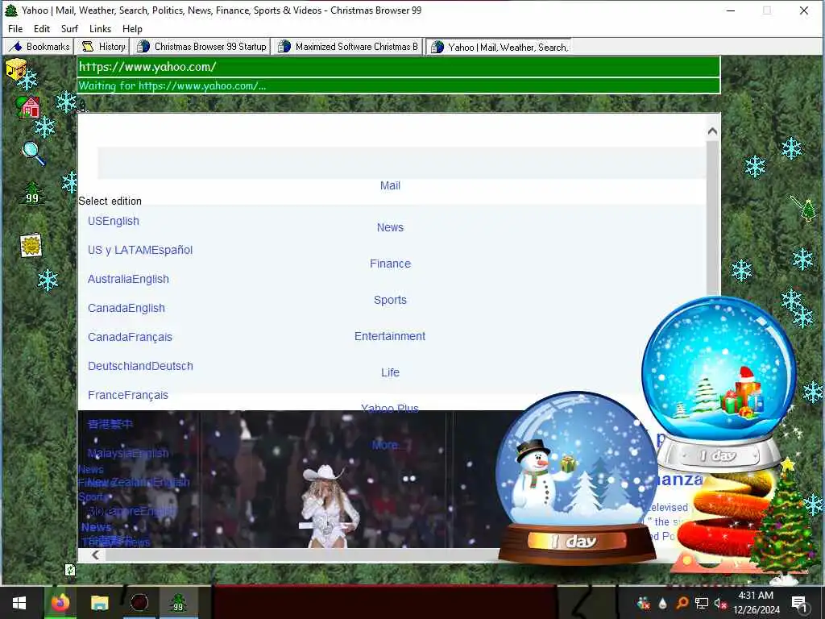Image resolution: width=825 pixels, height=619 pixels.
Task: Open search with the magnifying glass icon
Action: [33, 153]
